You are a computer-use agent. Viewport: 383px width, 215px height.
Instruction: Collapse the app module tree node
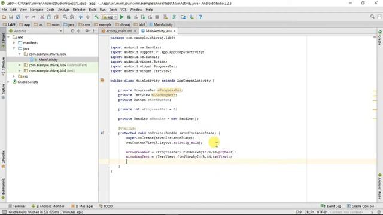[x=9, y=37]
